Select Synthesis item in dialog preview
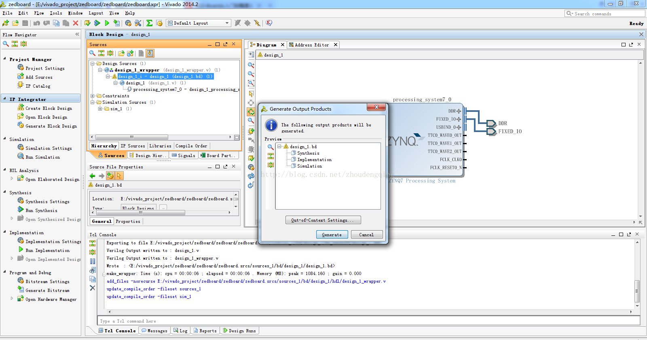 (308, 153)
